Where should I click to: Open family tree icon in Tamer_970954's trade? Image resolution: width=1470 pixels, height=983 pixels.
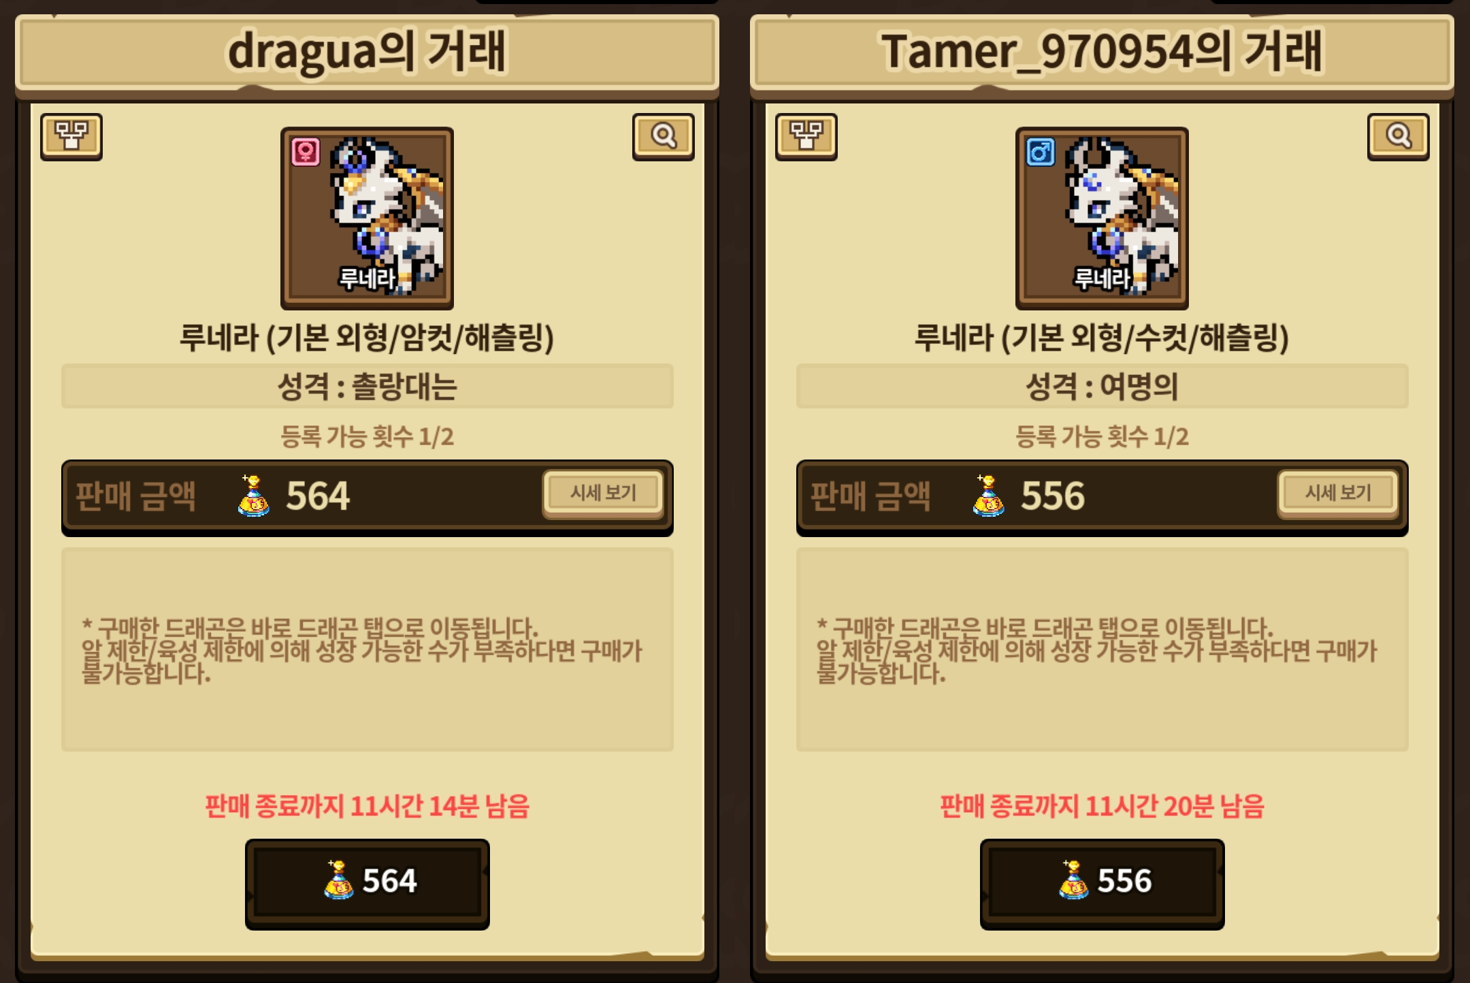806,137
